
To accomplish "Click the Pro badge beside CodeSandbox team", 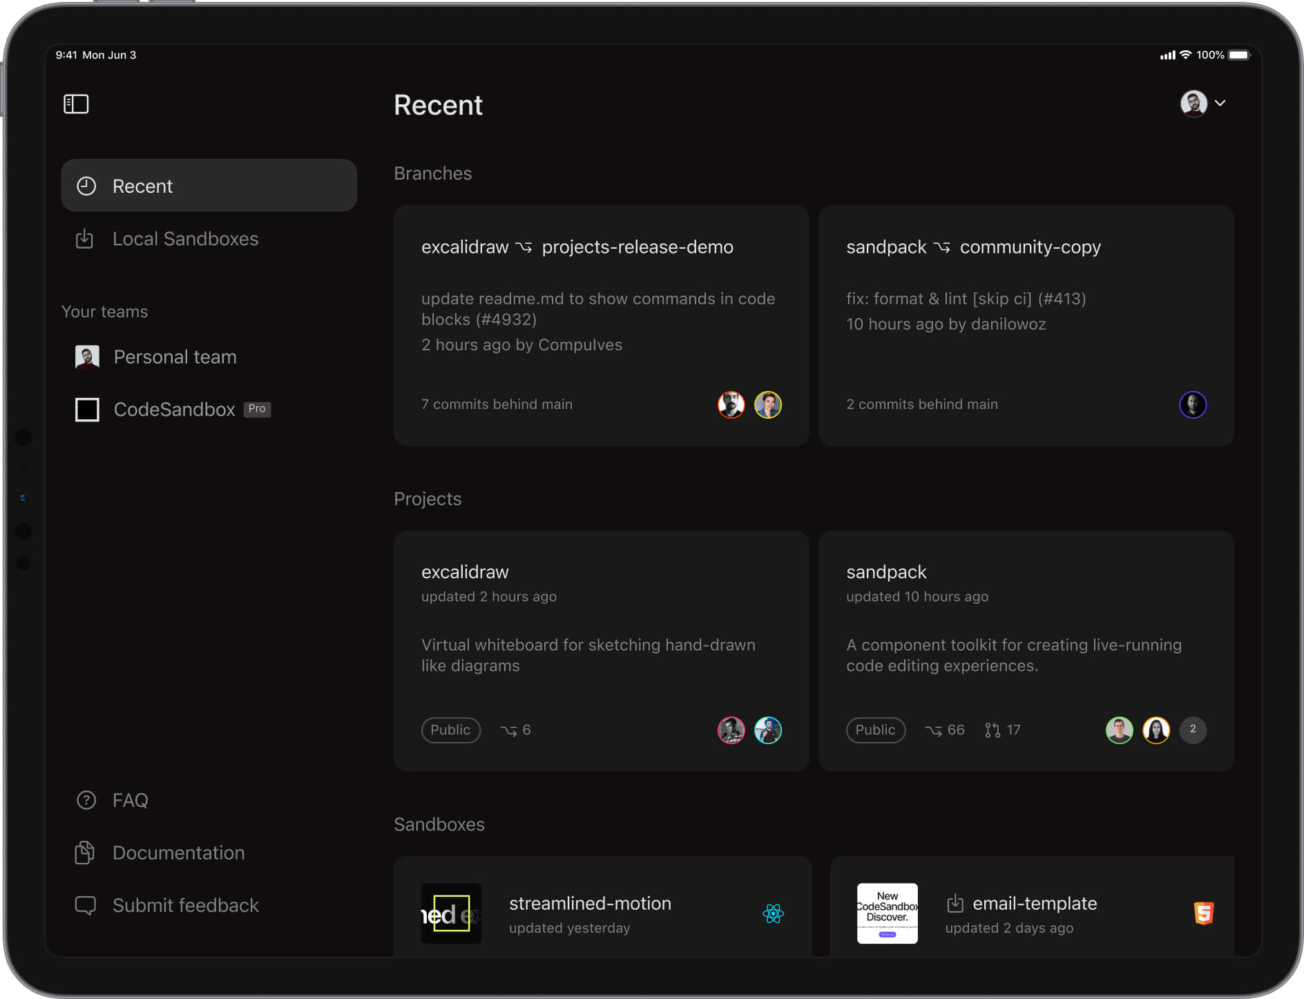I will (256, 409).
